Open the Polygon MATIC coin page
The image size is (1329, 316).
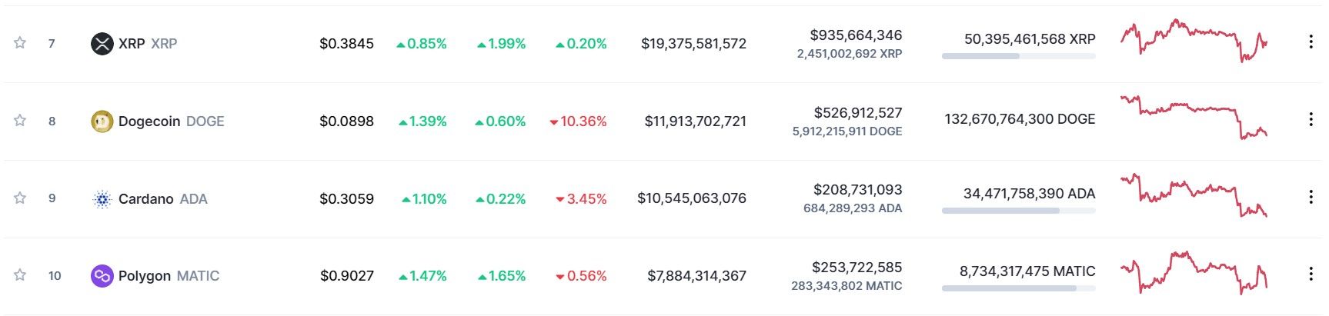169,276
